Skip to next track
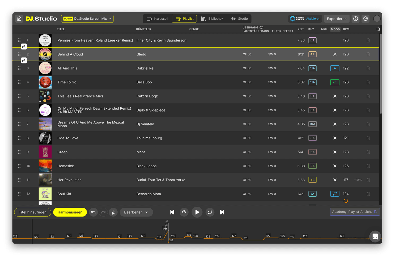The height and width of the screenshot is (256, 395). coord(222,212)
